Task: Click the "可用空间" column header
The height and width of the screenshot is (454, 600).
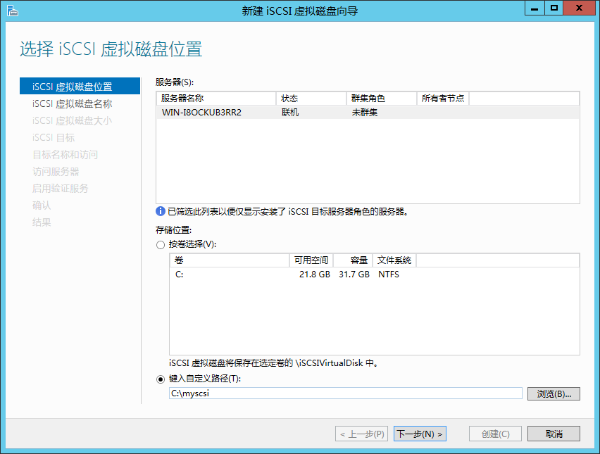Action: [311, 260]
